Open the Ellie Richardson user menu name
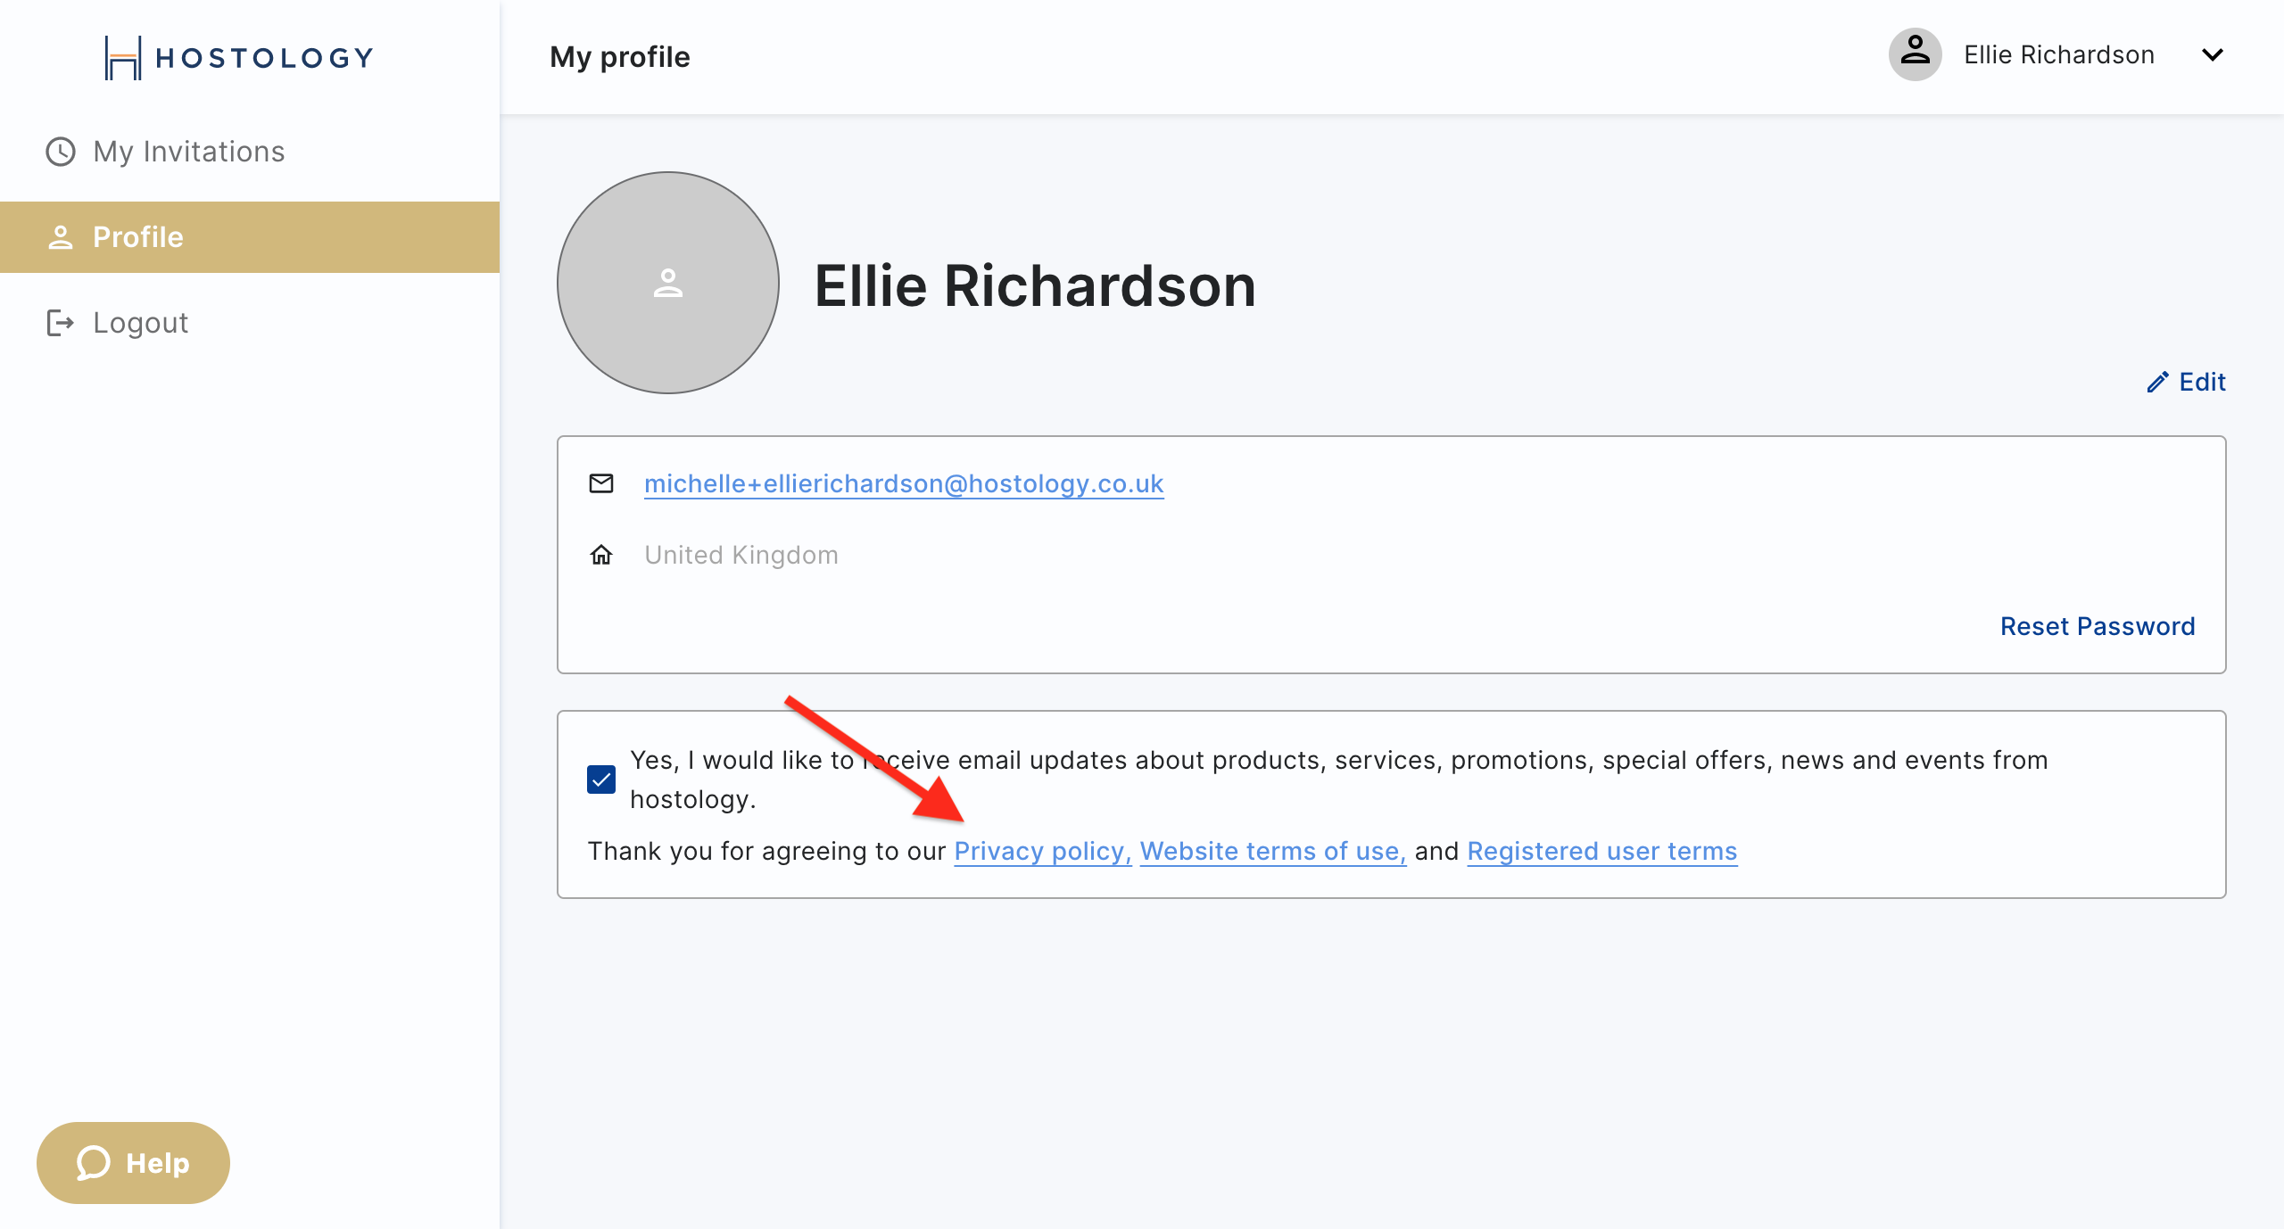The height and width of the screenshot is (1229, 2284). tap(2059, 55)
